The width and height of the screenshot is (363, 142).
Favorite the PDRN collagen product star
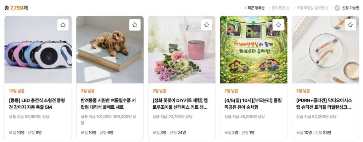(x=350, y=25)
